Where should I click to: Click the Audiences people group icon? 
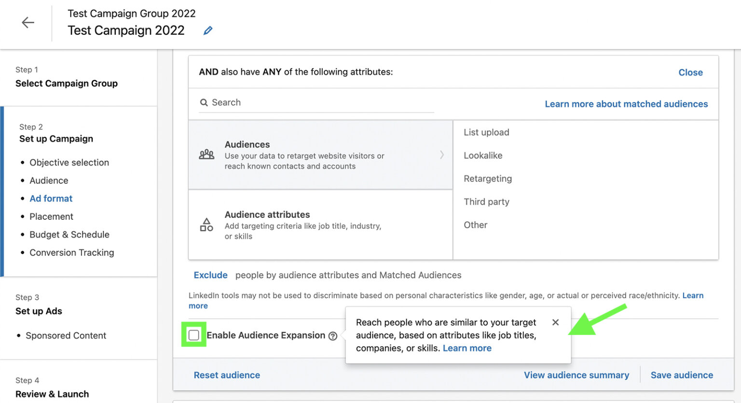(206, 155)
